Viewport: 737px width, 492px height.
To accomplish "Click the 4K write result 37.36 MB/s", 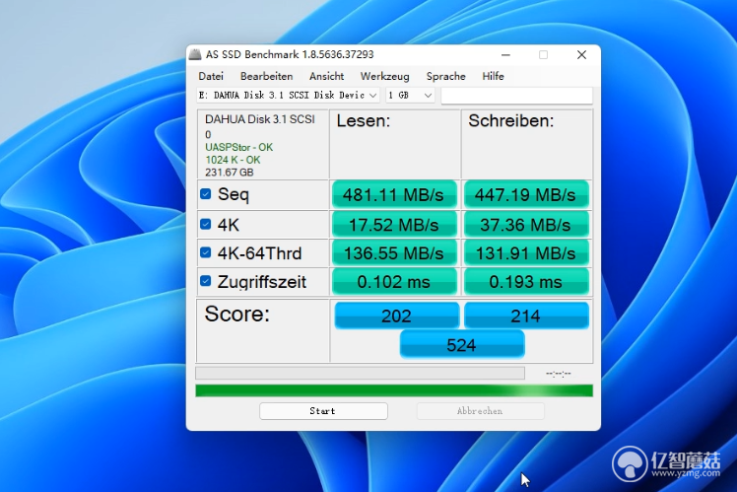I will pos(526,225).
